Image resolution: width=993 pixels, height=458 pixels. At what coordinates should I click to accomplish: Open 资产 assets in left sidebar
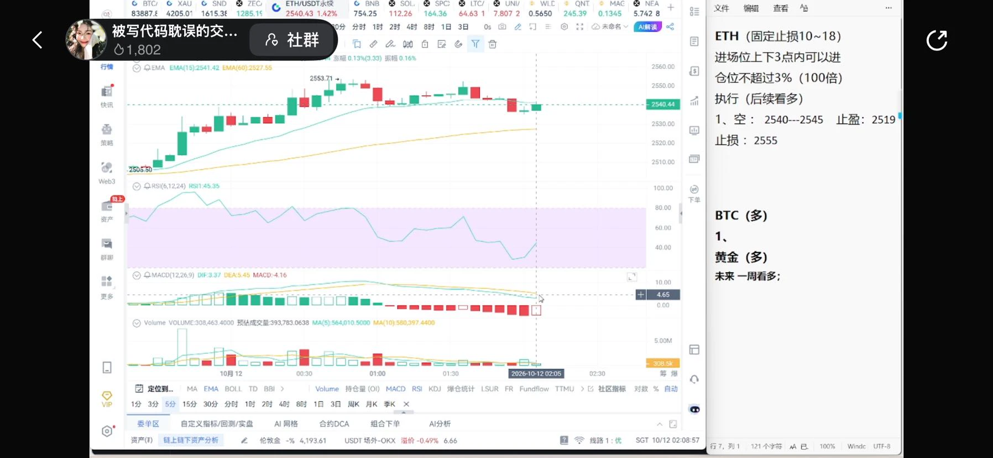pyautogui.click(x=107, y=211)
